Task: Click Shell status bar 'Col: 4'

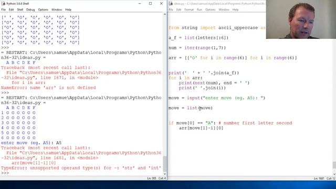Action: click(162, 178)
